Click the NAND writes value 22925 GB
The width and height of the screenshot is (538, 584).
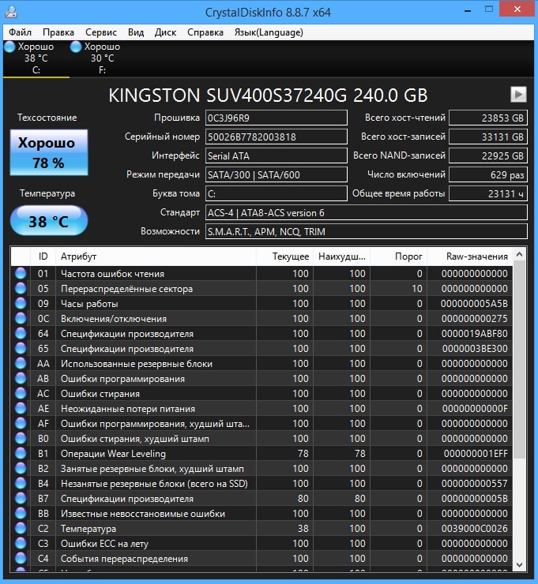coord(488,155)
